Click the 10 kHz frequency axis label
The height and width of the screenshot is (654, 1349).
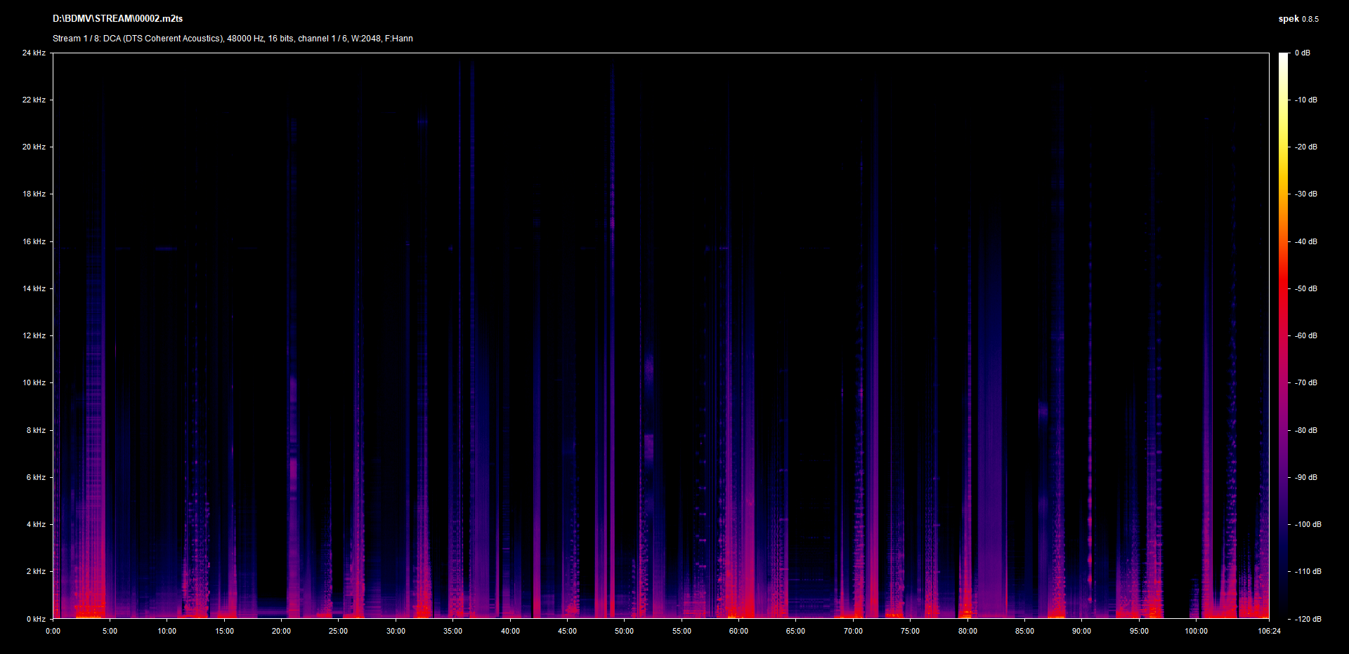click(34, 383)
